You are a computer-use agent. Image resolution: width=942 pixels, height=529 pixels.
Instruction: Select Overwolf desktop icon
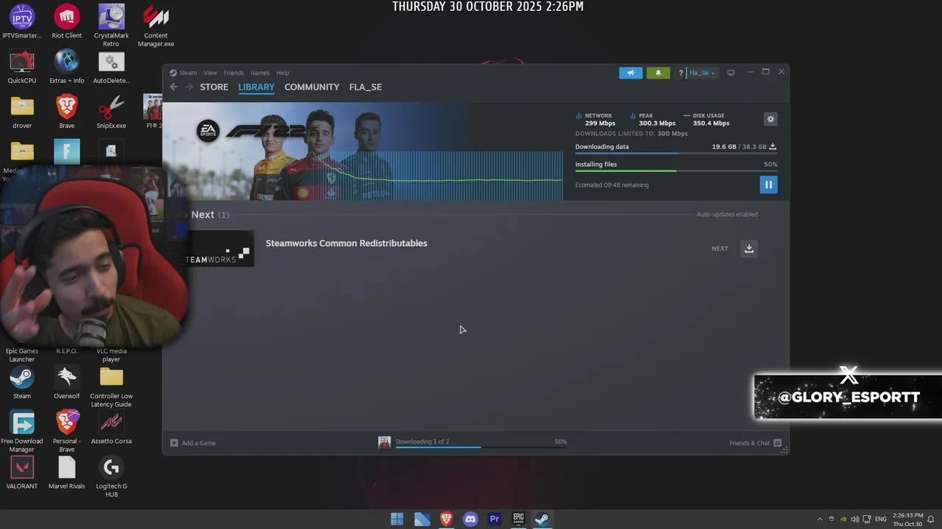click(x=67, y=383)
